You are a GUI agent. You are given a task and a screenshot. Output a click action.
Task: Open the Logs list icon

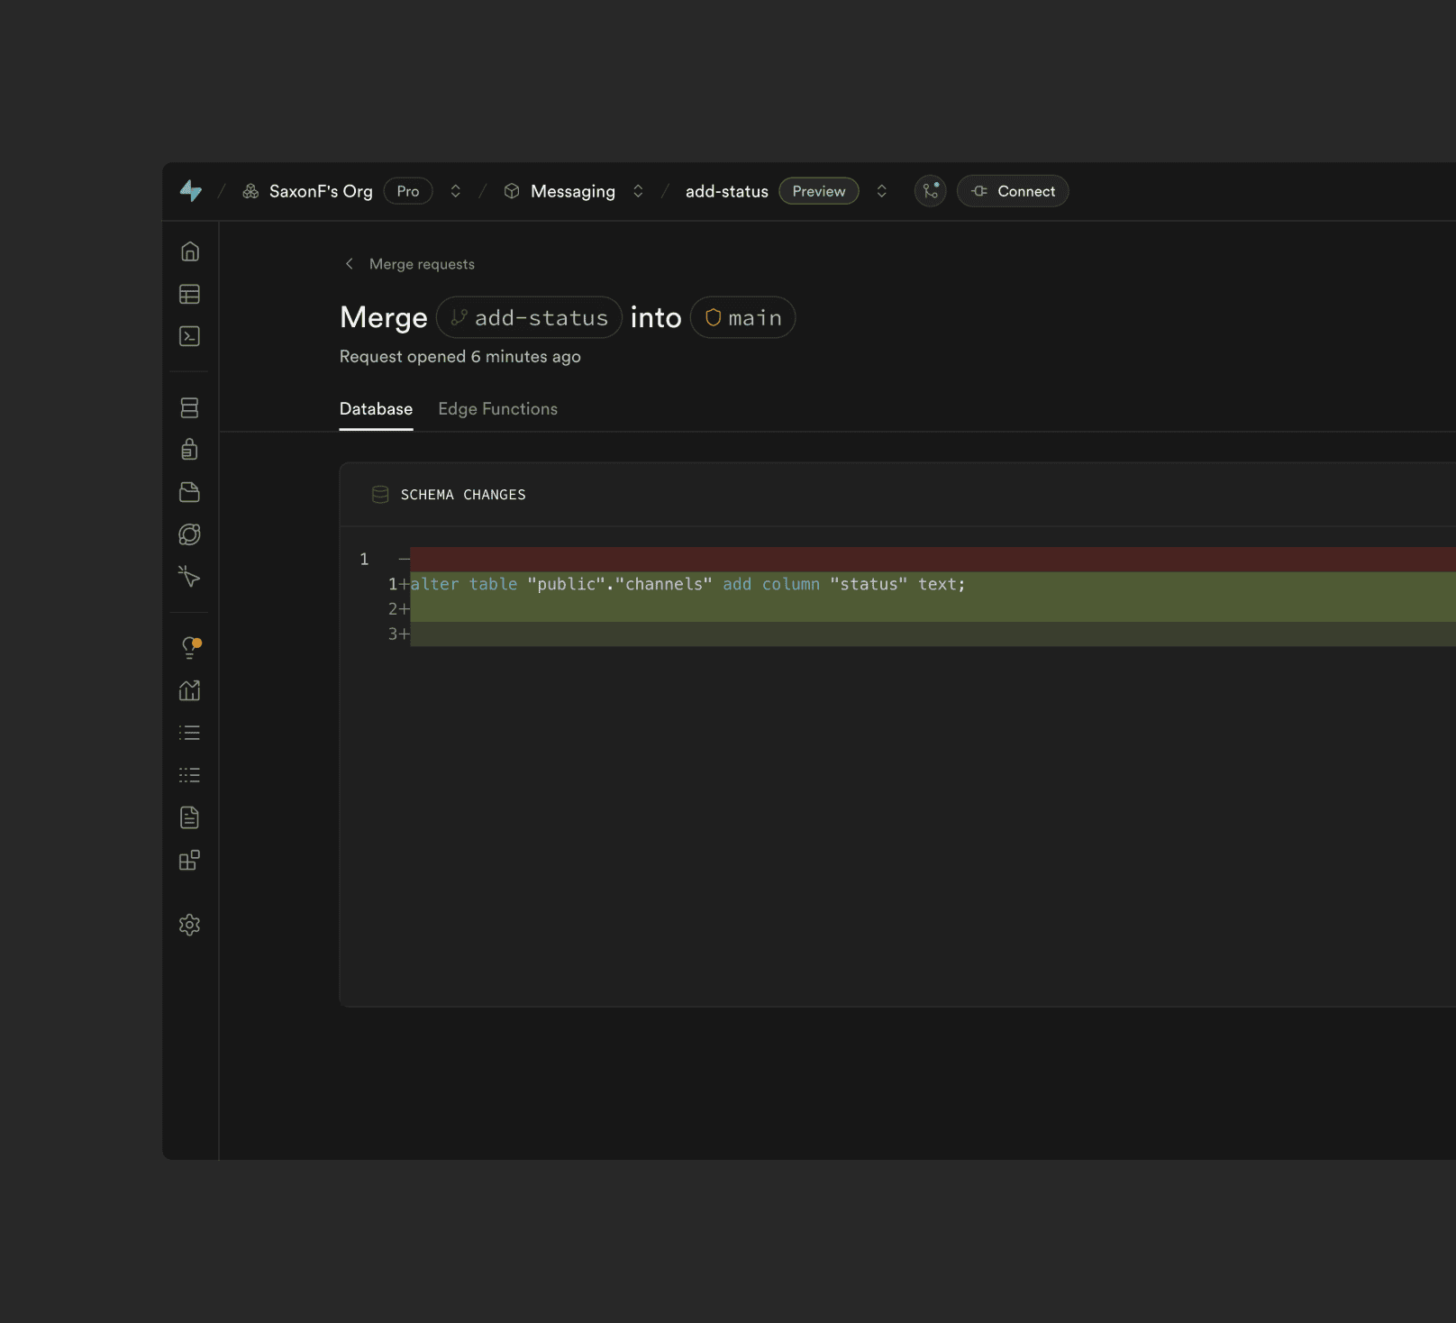189,733
